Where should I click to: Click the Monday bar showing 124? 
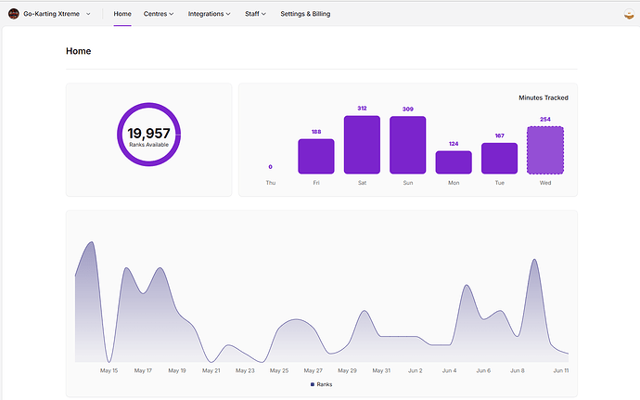(x=454, y=162)
